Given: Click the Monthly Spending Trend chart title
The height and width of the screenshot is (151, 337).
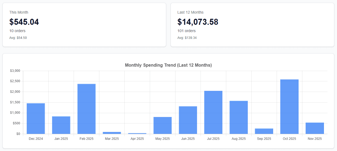Looking at the screenshot, I should [x=168, y=65].
